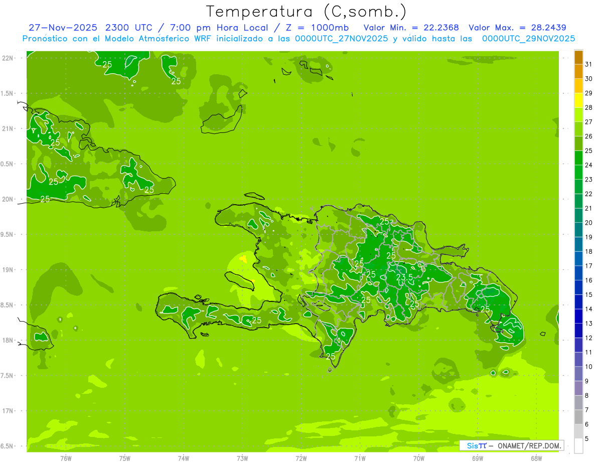Click the '69W' longitude label

point(478,458)
